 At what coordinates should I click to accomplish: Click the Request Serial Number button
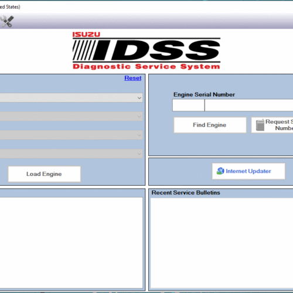(x=272, y=125)
